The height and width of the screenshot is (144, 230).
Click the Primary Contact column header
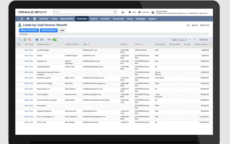pyautogui.click(x=72, y=44)
